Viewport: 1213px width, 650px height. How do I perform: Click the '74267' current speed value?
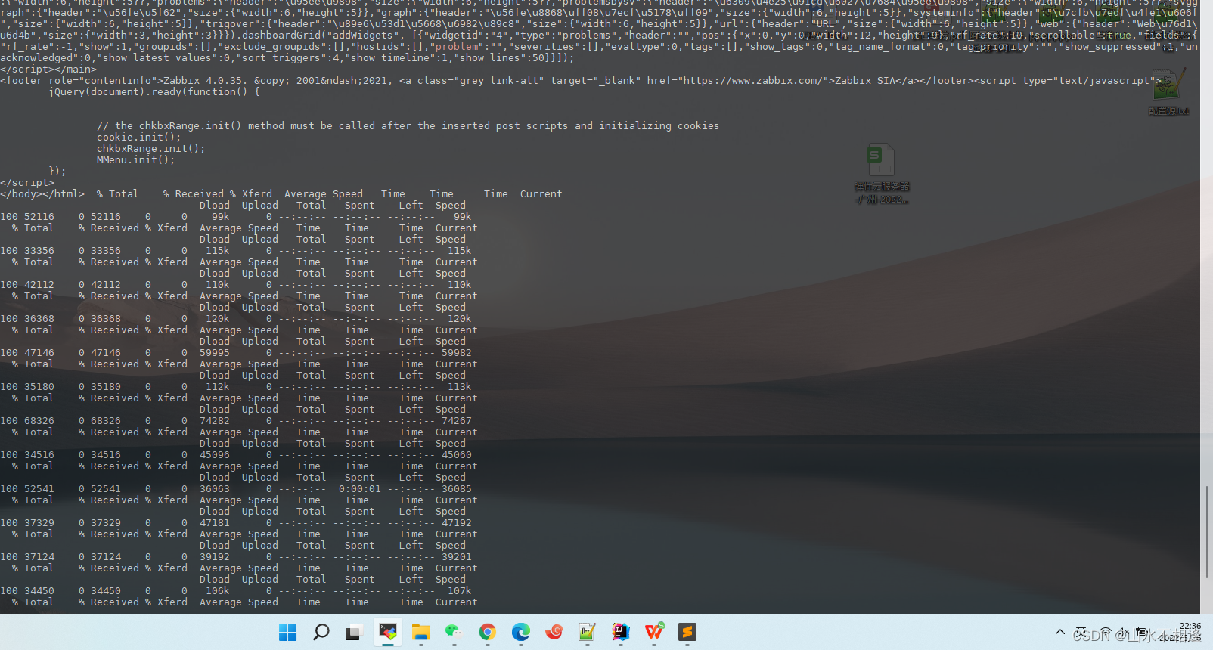click(457, 420)
